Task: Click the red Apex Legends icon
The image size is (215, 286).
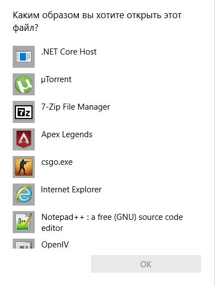Action: pos(24,139)
